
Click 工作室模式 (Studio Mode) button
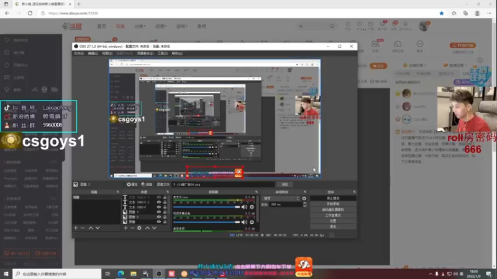tap(333, 215)
